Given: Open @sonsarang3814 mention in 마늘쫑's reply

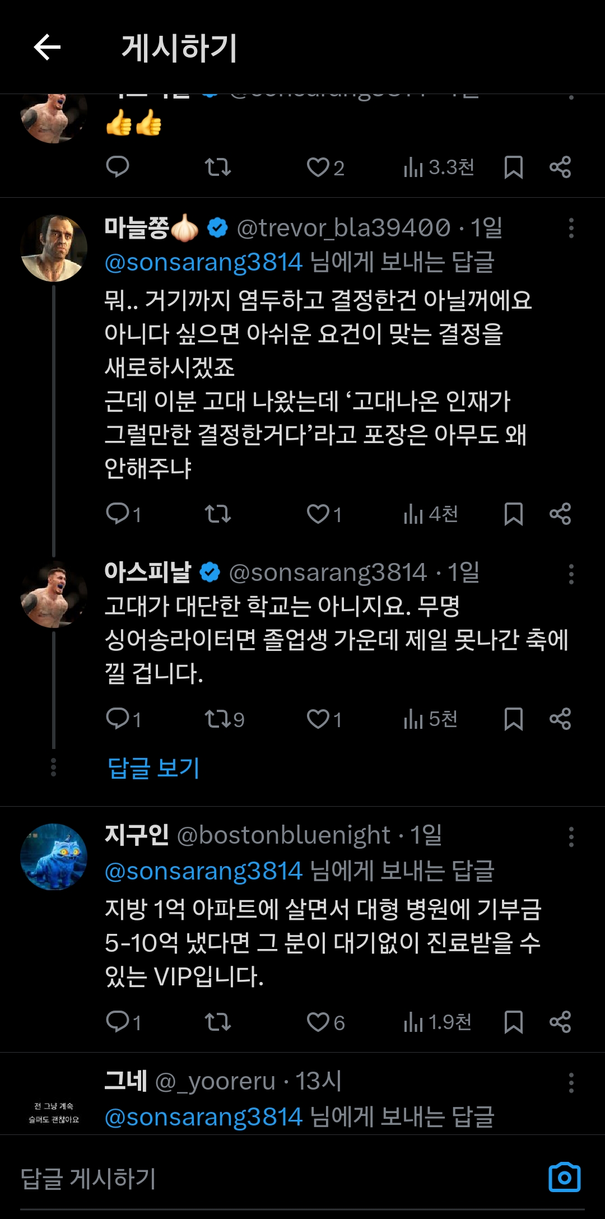Looking at the screenshot, I should click(203, 262).
